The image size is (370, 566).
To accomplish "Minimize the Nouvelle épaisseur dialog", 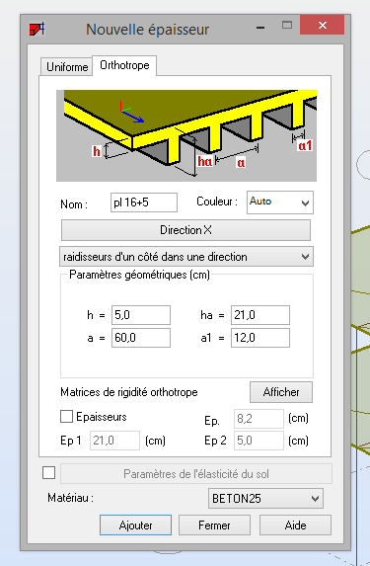I will (x=260, y=27).
